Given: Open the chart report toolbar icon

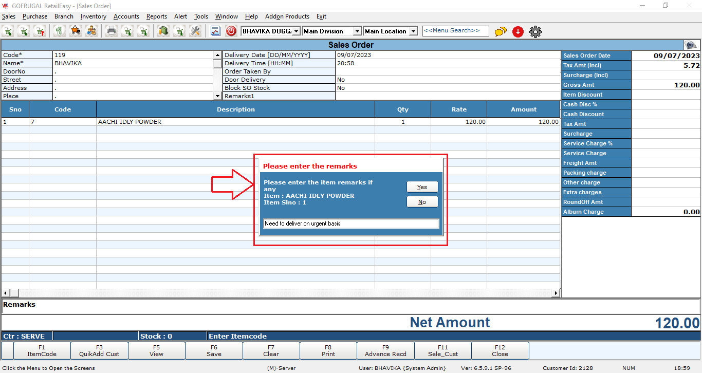Looking at the screenshot, I should [x=215, y=31].
